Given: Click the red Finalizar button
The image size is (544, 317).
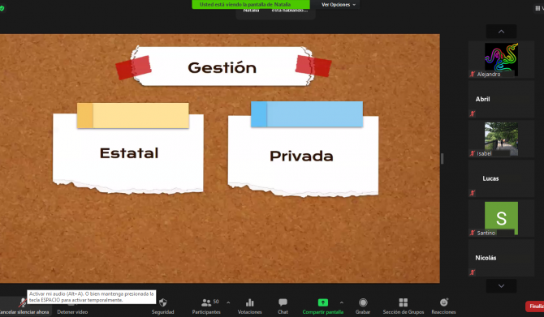Looking at the screenshot, I should pos(535,306).
